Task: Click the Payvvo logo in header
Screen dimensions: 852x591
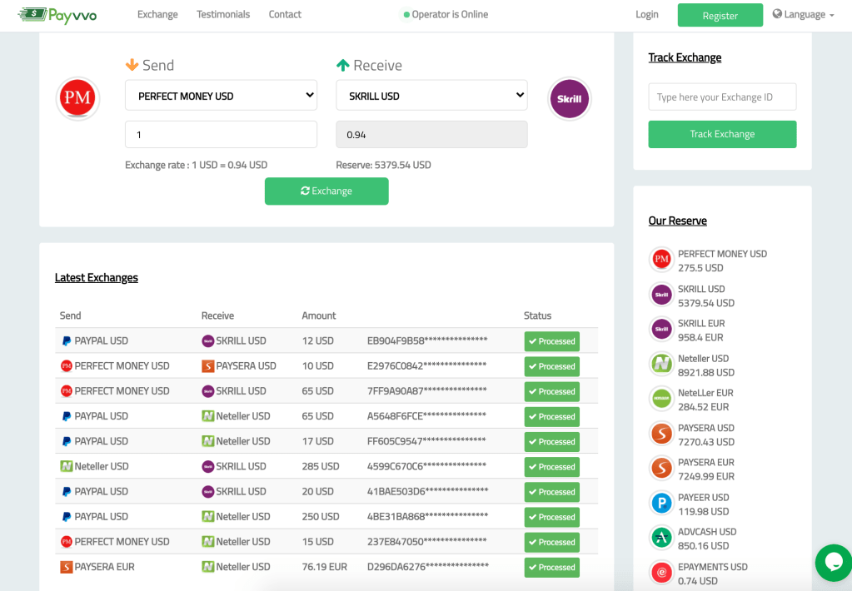Action: pos(57,14)
